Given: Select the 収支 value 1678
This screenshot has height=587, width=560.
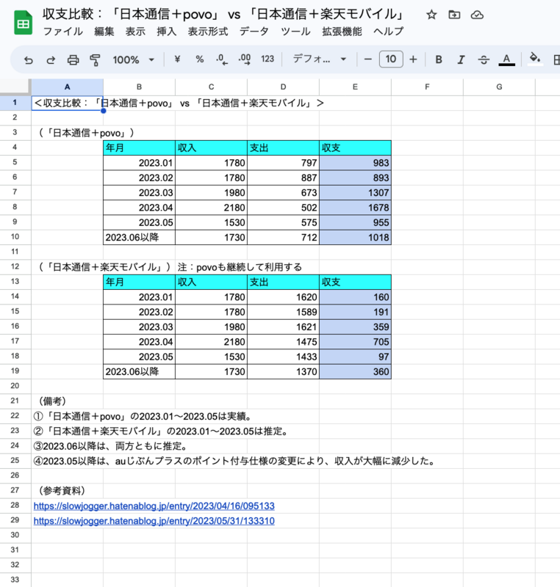Looking at the screenshot, I should [355, 208].
